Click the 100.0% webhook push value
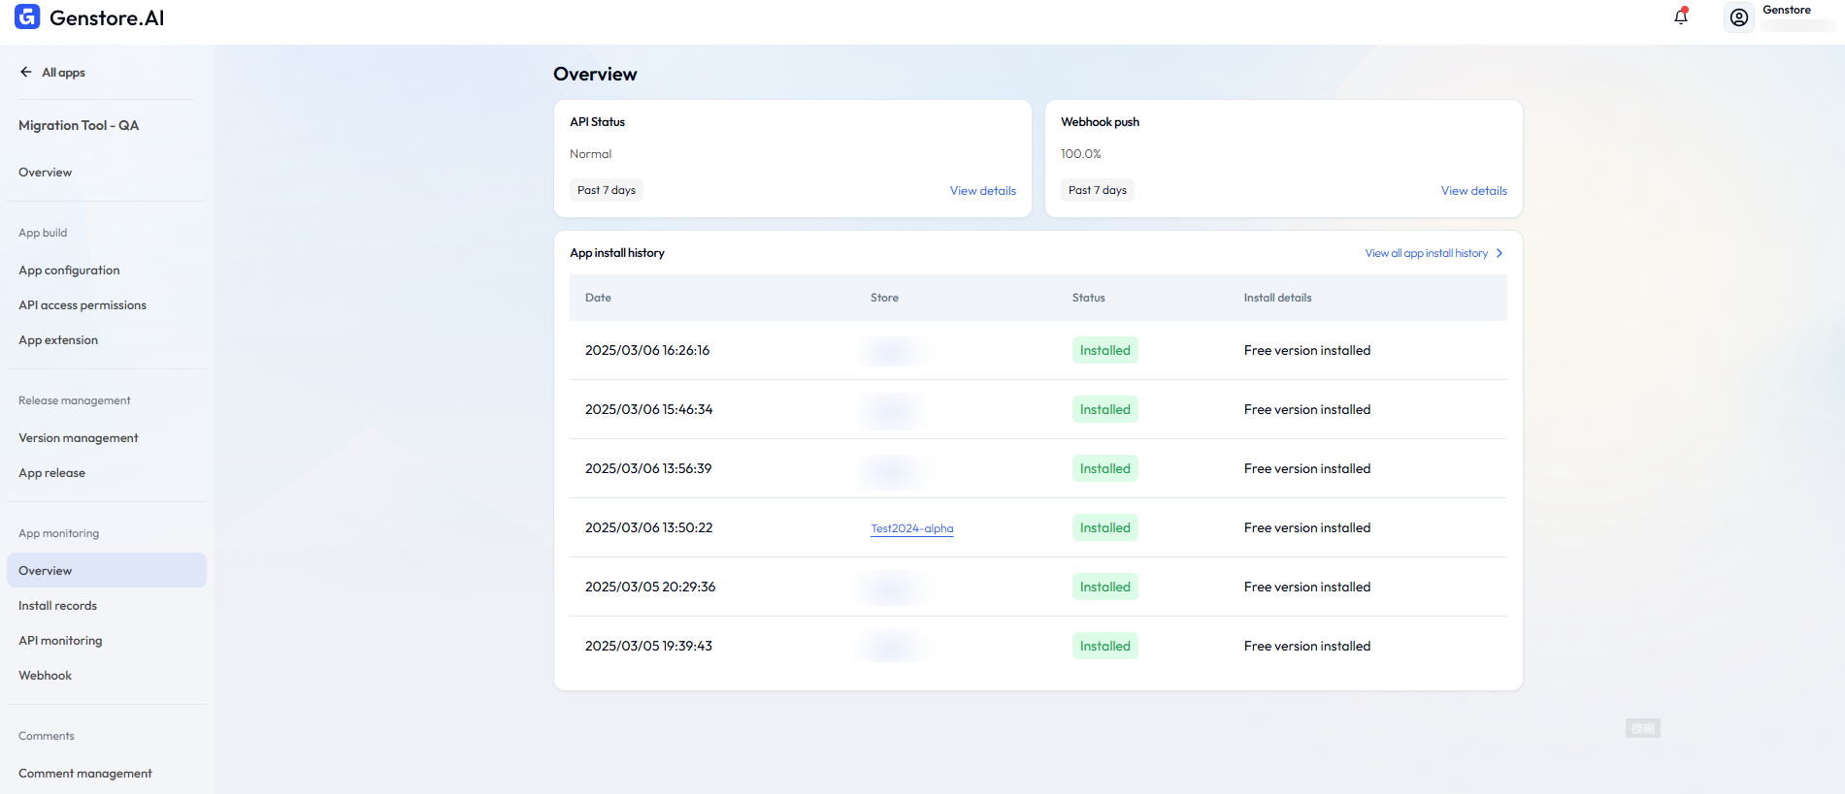 pyautogui.click(x=1080, y=154)
